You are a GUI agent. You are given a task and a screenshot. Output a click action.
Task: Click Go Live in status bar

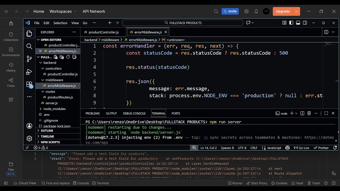[x=301, y=148]
